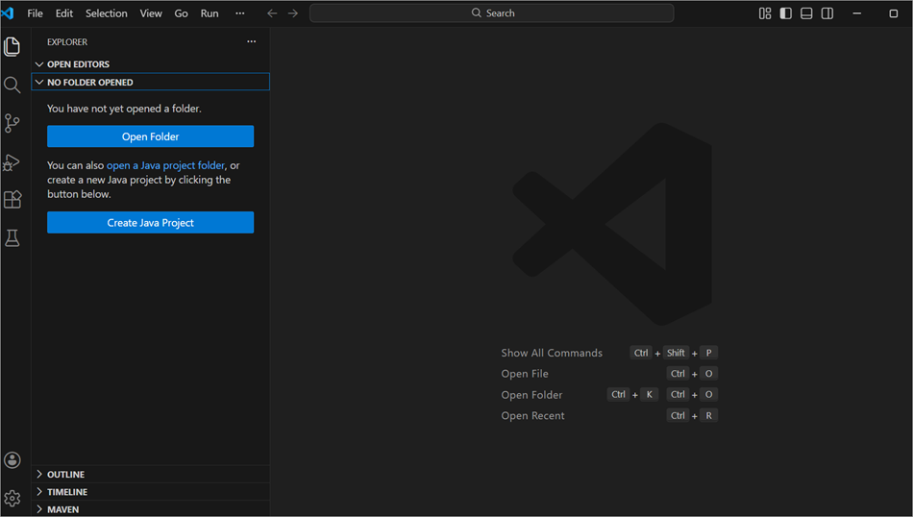Viewport: 913px width, 517px height.
Task: Open the Go menu
Action: click(181, 12)
